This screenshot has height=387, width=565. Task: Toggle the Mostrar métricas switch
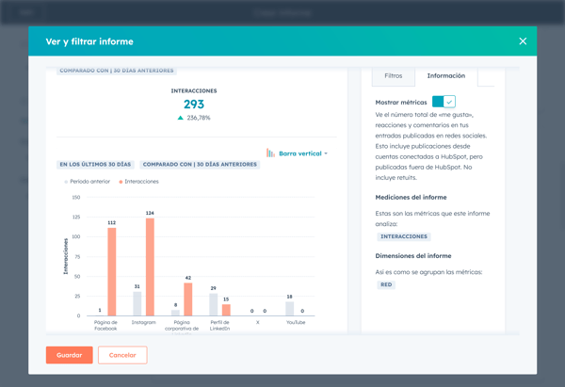(x=444, y=101)
